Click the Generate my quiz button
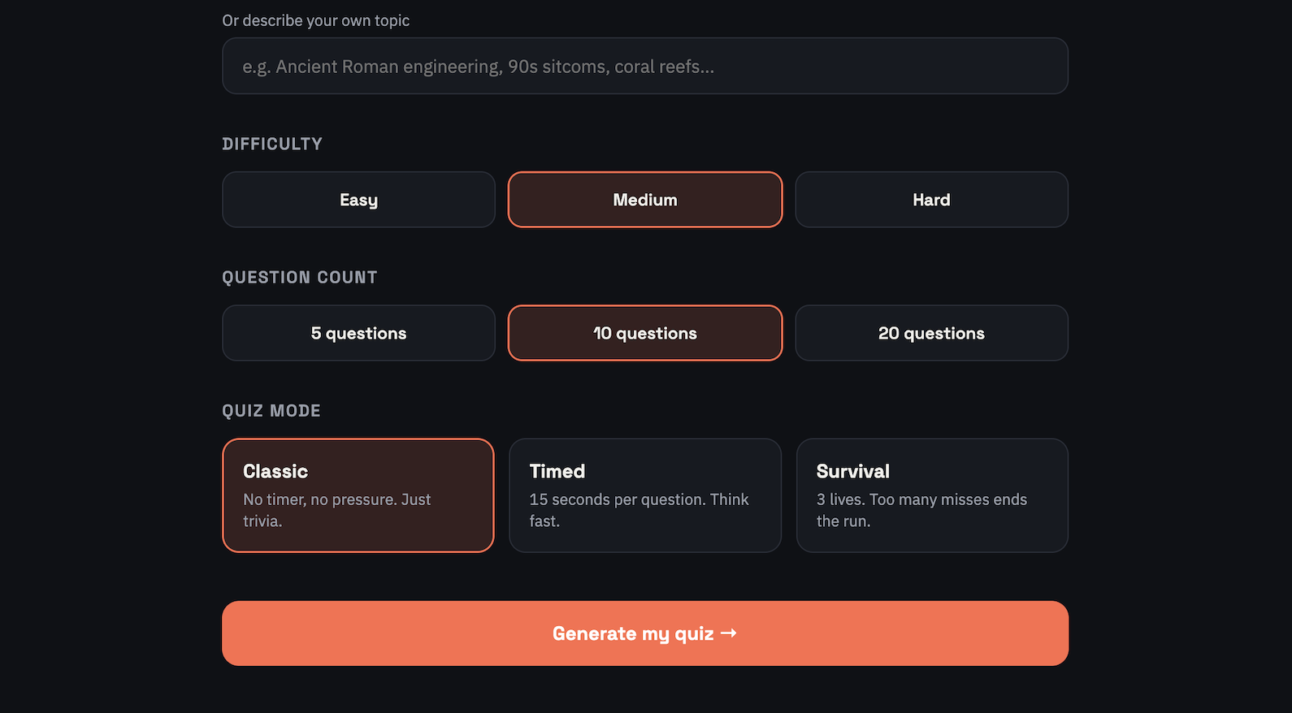The image size is (1292, 713). [x=645, y=633]
